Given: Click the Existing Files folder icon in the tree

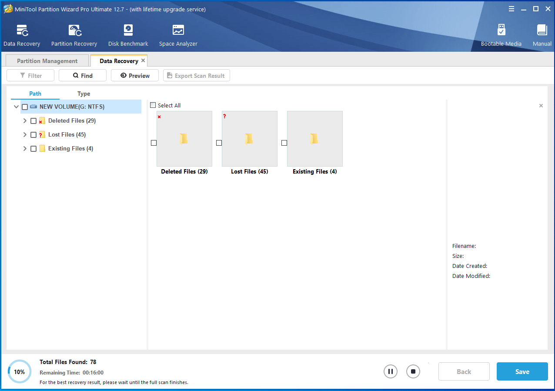Looking at the screenshot, I should tap(42, 149).
